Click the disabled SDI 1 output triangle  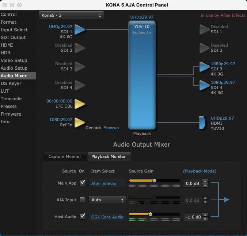[x=205, y=30]
